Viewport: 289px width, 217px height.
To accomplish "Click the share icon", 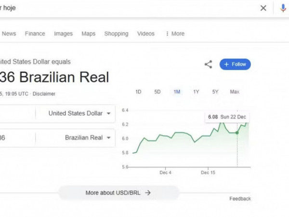I will [208, 64].
